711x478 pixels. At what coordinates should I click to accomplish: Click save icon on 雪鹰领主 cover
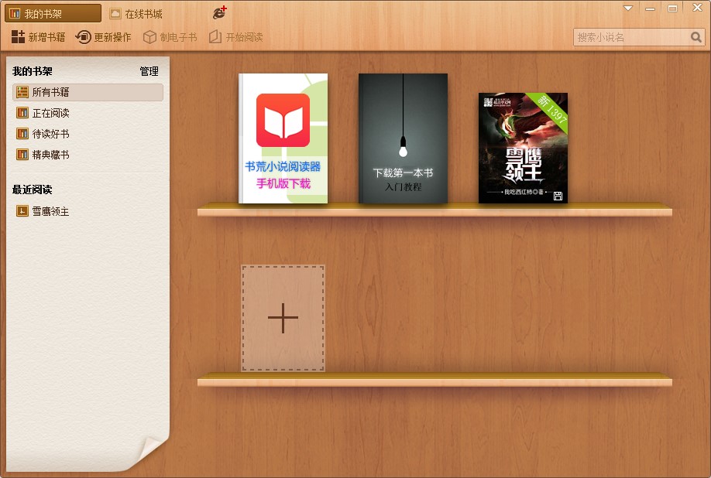coord(558,196)
